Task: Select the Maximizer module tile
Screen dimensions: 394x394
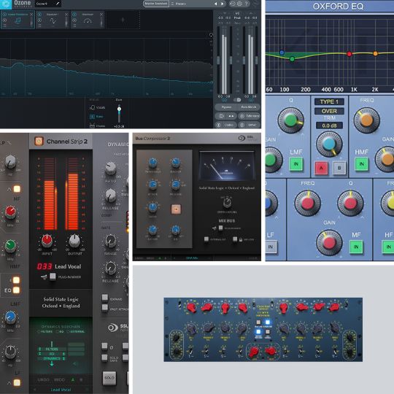Action: [88, 20]
